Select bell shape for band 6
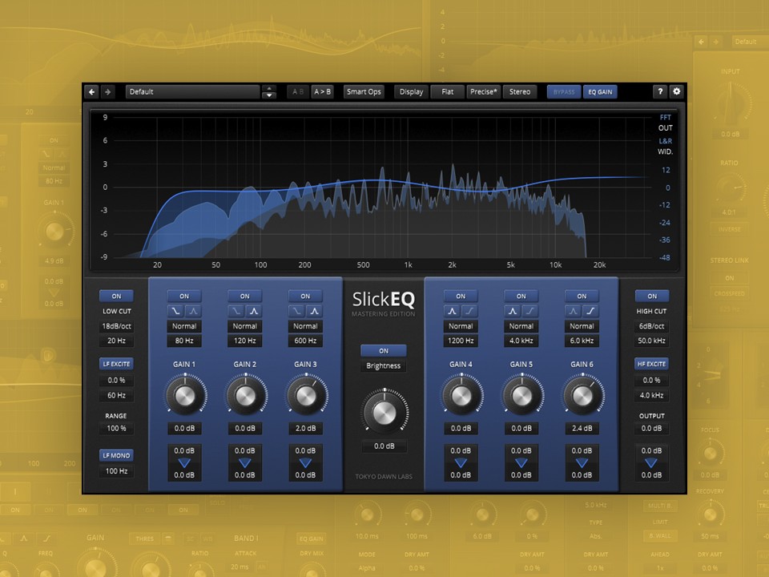 [x=573, y=311]
